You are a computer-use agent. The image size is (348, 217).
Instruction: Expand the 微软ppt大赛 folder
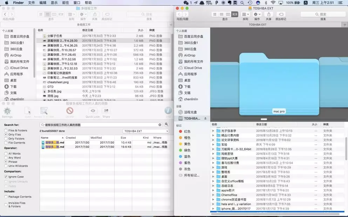coord(213,158)
